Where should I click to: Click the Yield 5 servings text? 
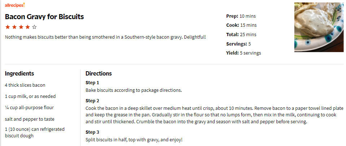[x=244, y=53]
